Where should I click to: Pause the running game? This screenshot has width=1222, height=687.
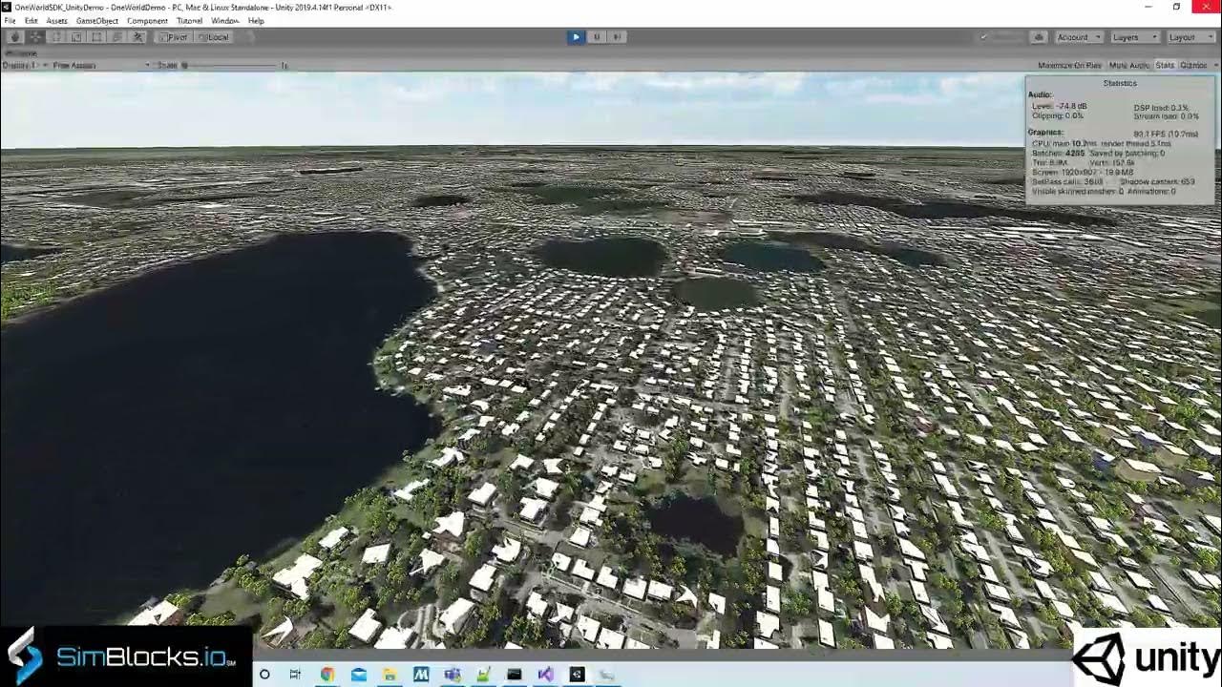596,37
